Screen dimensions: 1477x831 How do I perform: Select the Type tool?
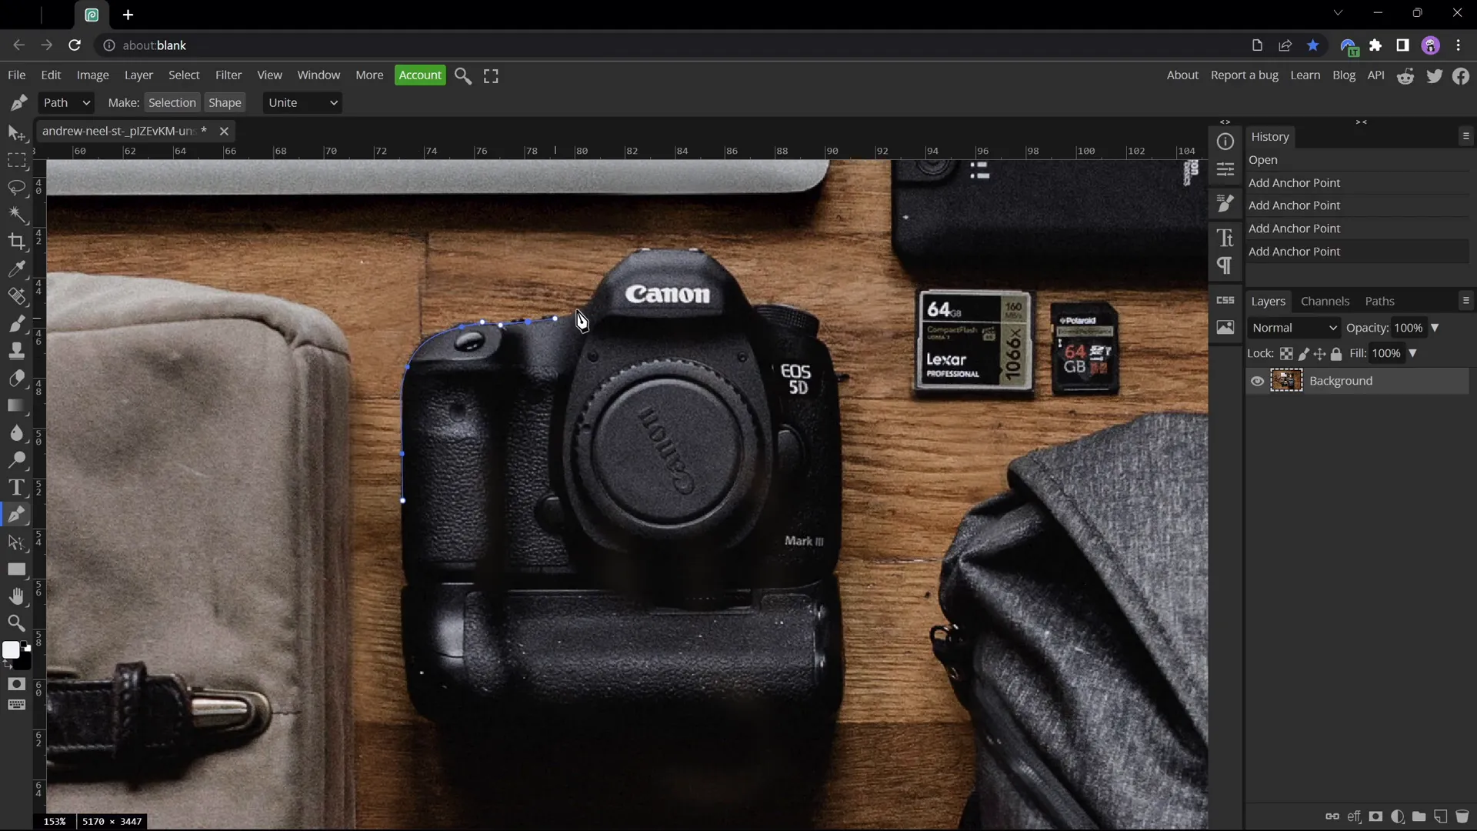point(16,487)
